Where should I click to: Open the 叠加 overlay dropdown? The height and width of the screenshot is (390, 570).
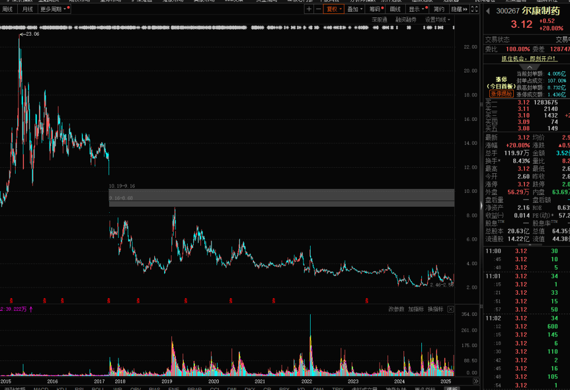(355, 9)
